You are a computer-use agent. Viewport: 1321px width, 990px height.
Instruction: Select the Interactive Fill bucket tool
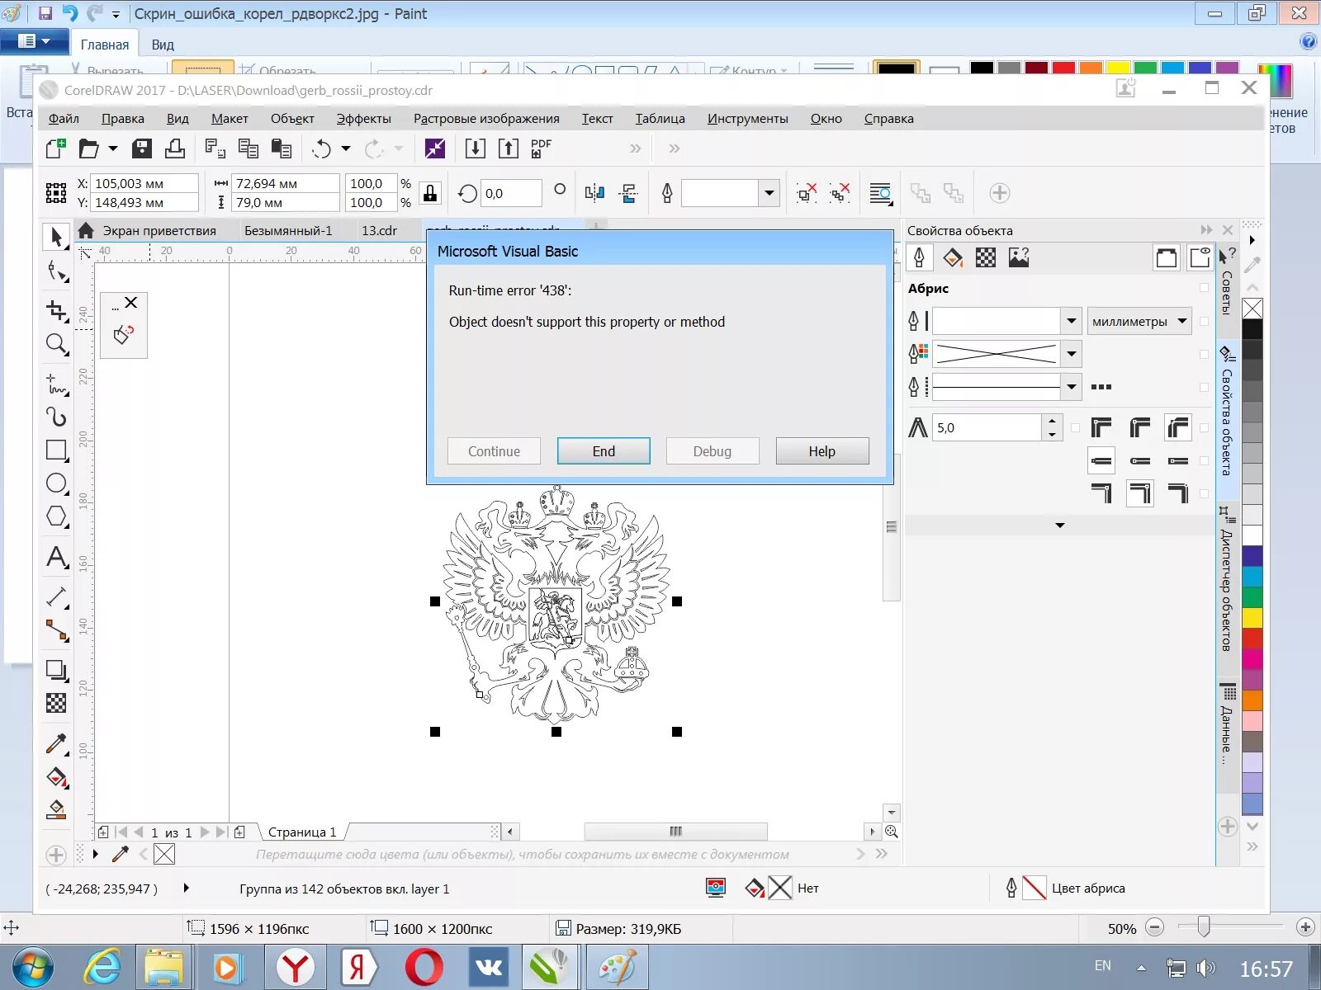(56, 777)
